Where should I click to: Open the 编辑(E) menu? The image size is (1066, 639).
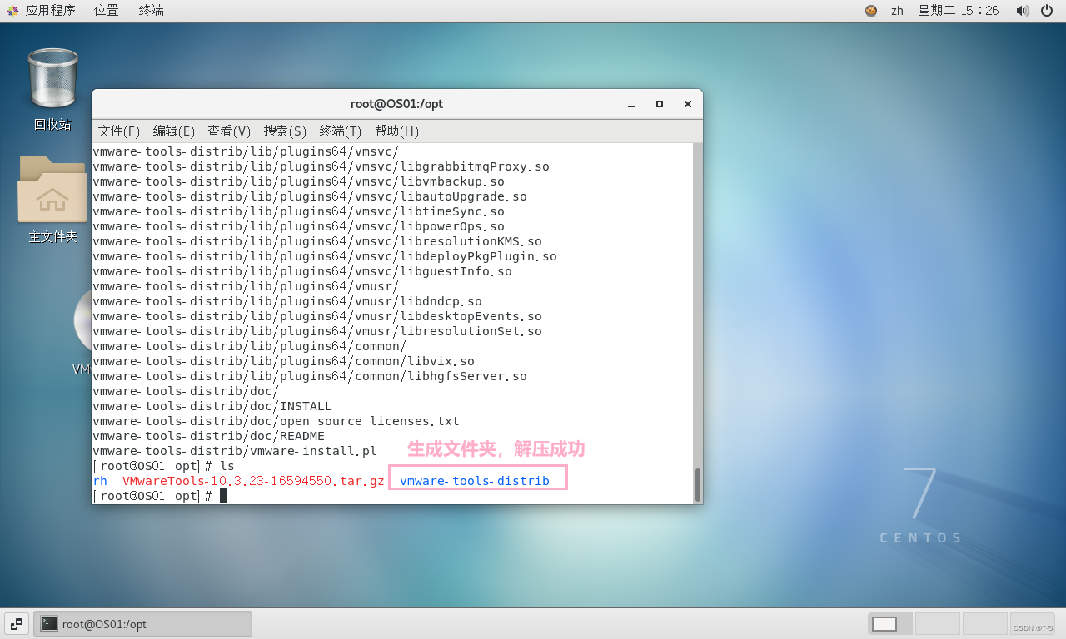click(x=172, y=131)
